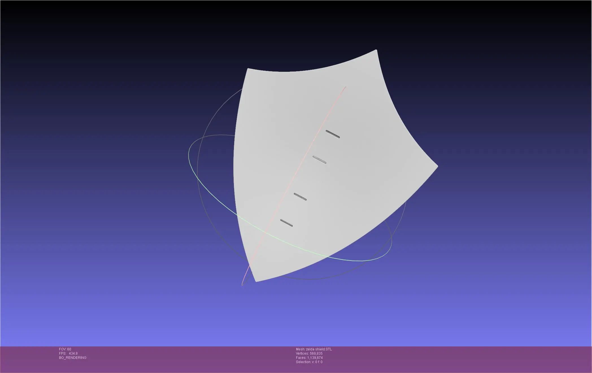Click the bottommost slot on the shield
This screenshot has height=373, width=592.
pyautogui.click(x=286, y=223)
